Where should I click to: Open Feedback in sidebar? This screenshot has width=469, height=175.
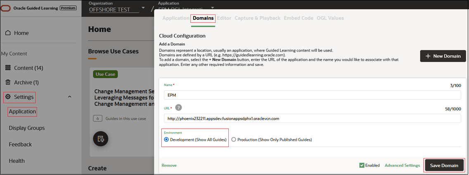tap(20, 144)
